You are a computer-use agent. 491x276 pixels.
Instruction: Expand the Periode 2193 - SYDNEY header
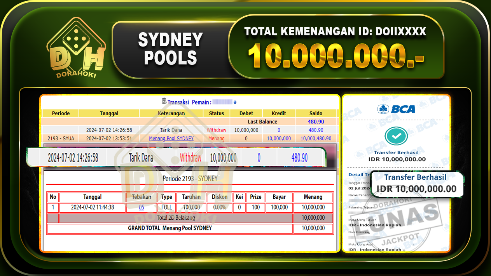(189, 178)
